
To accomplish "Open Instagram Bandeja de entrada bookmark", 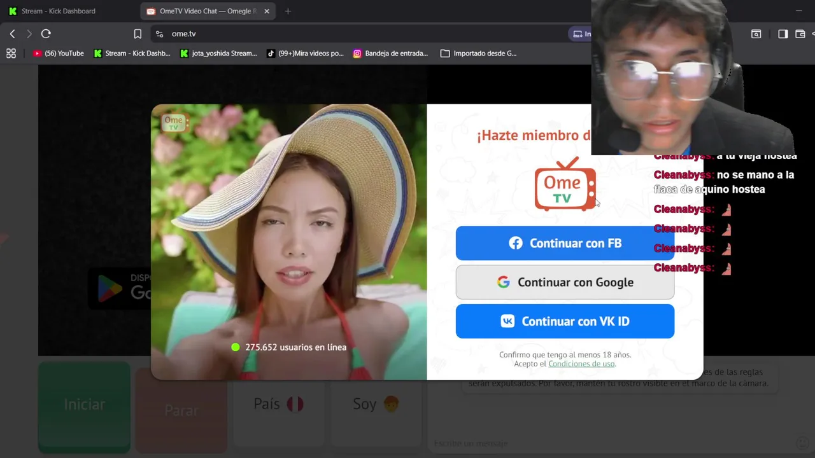I will 390,53.
